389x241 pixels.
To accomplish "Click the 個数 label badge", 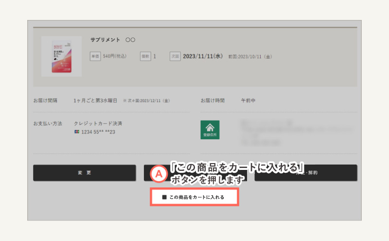I will [x=145, y=56].
